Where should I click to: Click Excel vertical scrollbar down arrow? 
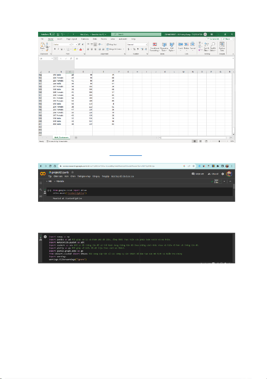coord(233,134)
